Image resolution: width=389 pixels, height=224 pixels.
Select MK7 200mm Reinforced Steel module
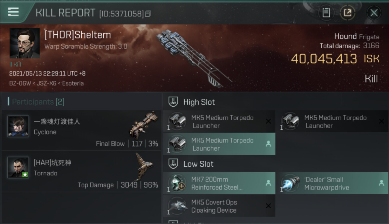[x=219, y=183]
